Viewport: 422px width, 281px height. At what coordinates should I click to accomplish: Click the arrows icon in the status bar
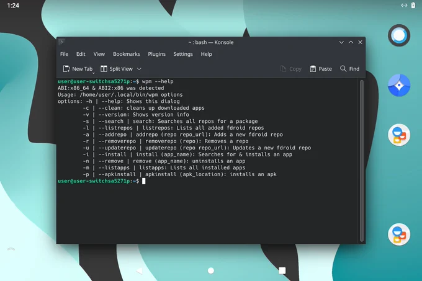[x=404, y=5]
